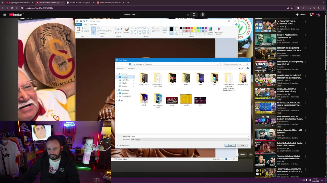
Task: Open the goodbyedpi folder
Action: click(158, 80)
